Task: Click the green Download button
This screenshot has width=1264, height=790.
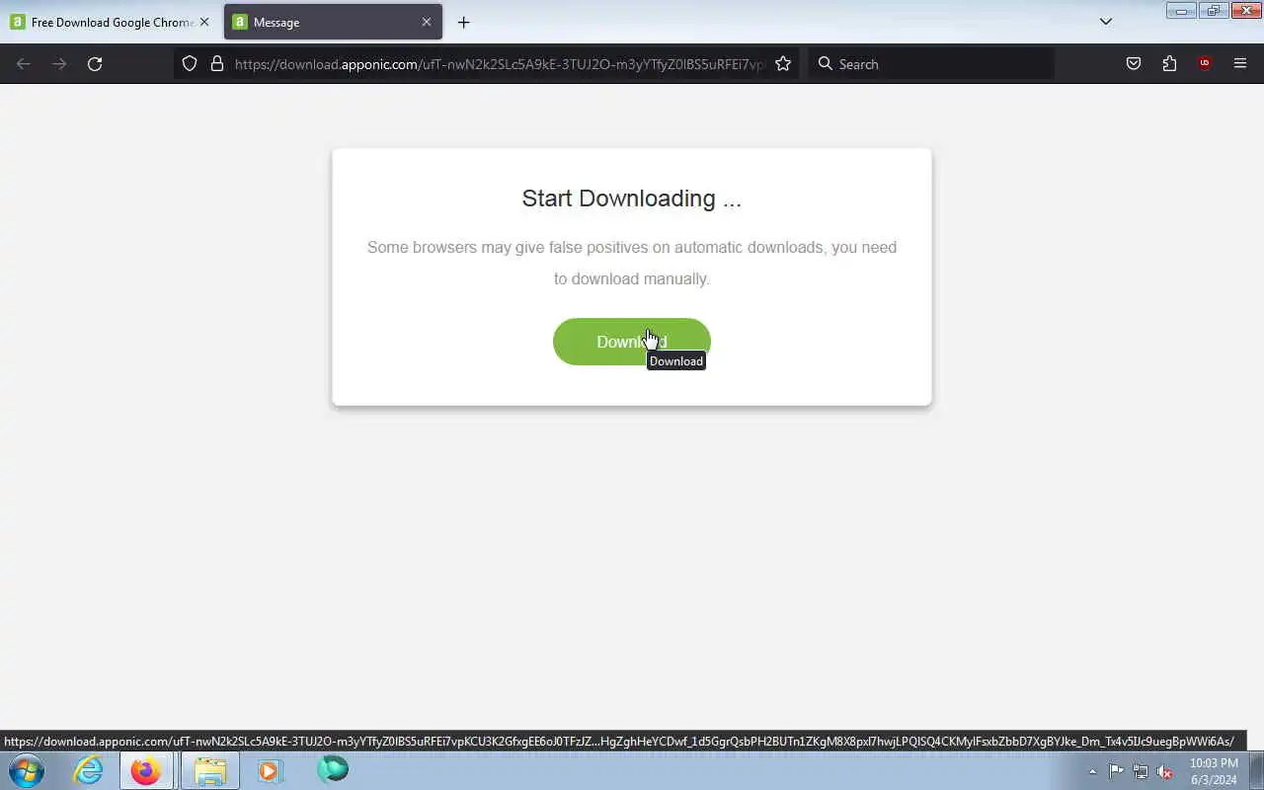Action: pyautogui.click(x=631, y=342)
